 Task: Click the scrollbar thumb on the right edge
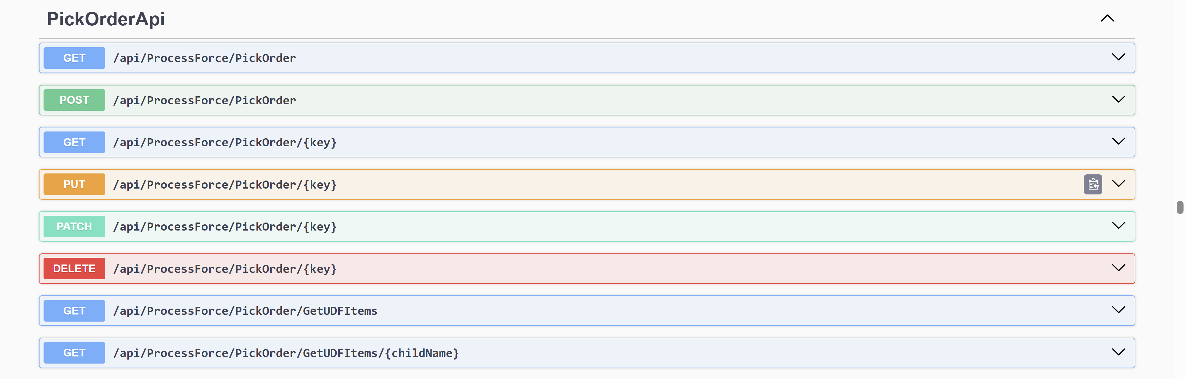(x=1180, y=208)
